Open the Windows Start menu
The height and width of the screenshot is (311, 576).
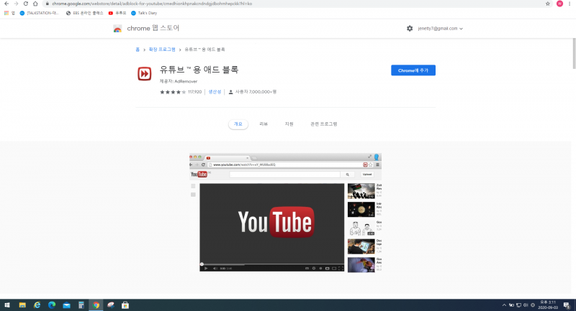(x=6, y=305)
